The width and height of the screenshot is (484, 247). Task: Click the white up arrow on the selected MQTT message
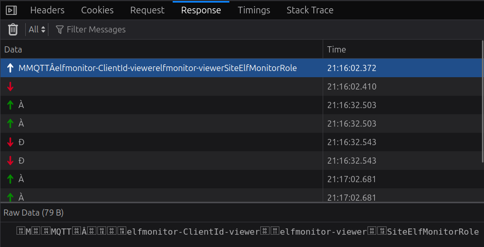[x=10, y=68]
